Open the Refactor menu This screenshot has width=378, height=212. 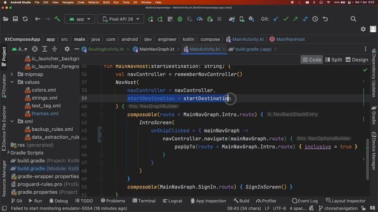click(x=93, y=2)
